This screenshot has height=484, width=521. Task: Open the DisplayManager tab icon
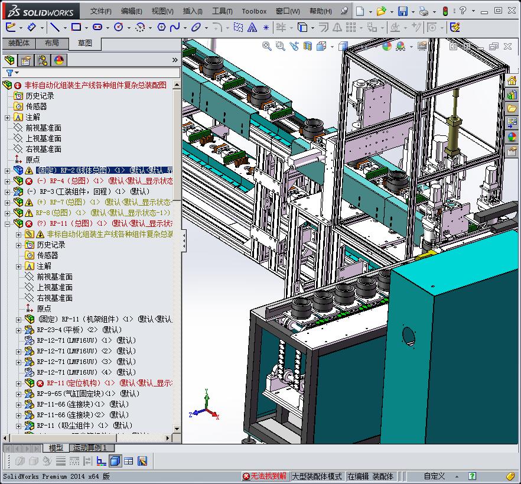click(58, 60)
